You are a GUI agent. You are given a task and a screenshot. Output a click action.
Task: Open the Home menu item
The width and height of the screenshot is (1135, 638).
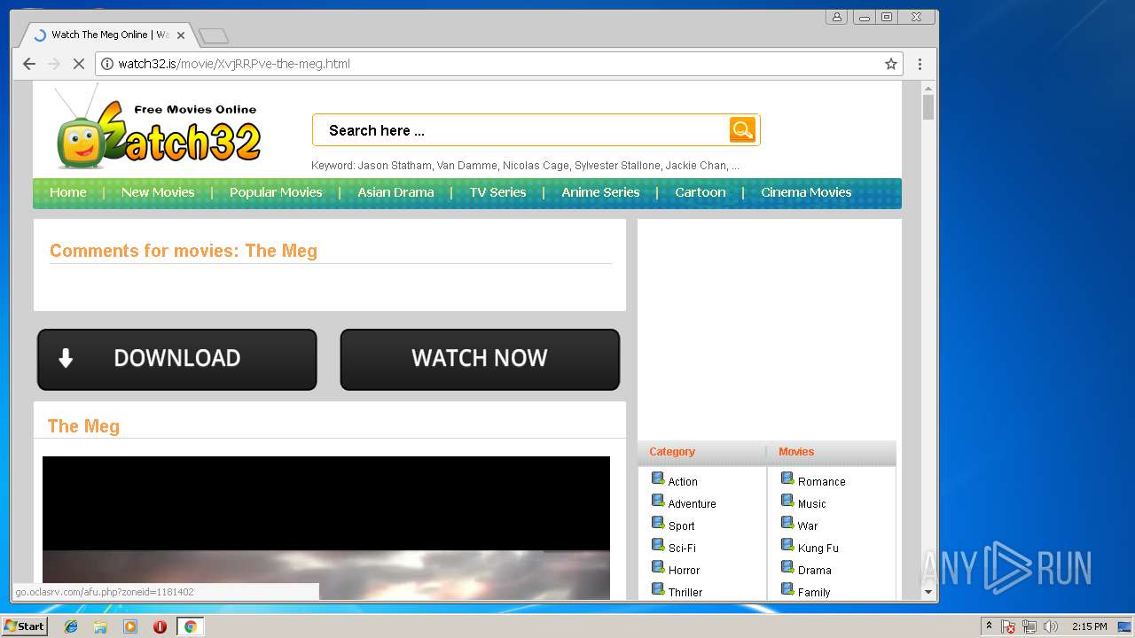(68, 192)
